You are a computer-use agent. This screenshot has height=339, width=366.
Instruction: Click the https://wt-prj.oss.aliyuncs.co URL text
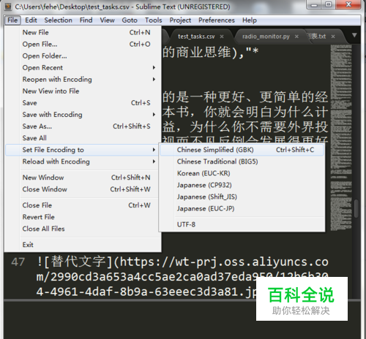224,262
